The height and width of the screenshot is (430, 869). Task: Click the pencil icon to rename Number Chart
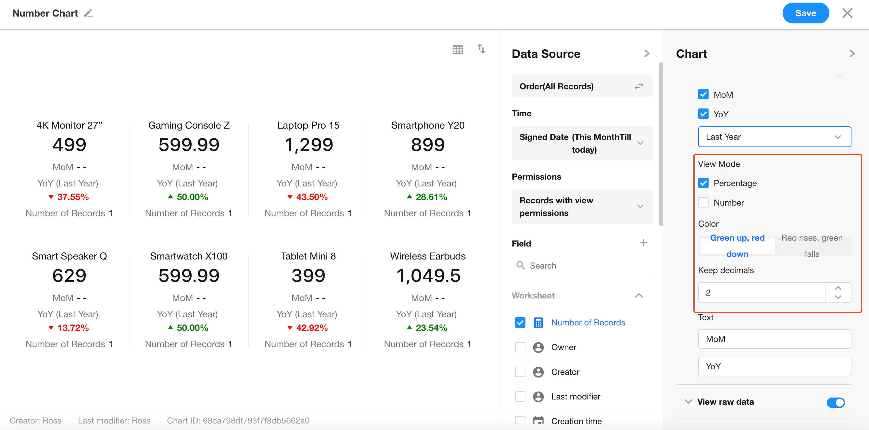coord(88,13)
